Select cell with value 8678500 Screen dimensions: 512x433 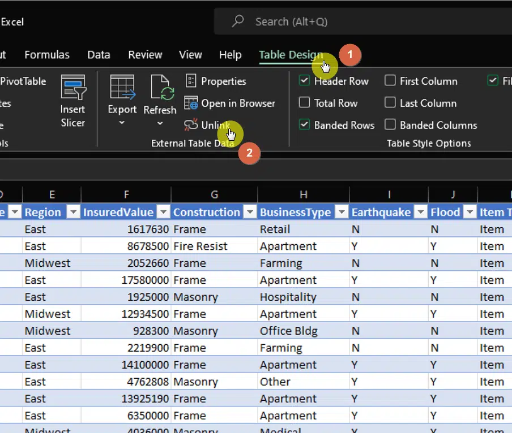(126, 246)
